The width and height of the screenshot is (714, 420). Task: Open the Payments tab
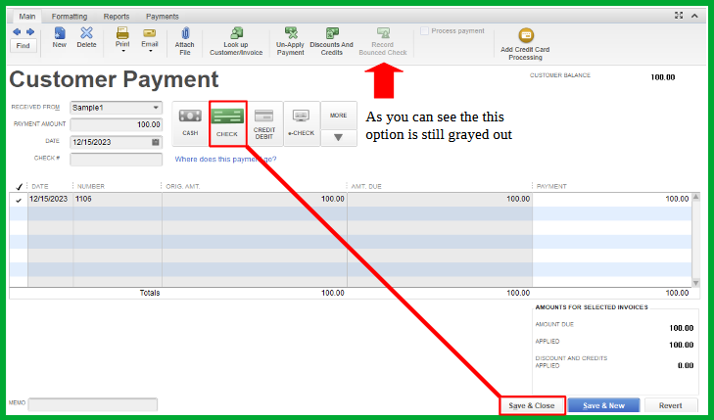(163, 17)
